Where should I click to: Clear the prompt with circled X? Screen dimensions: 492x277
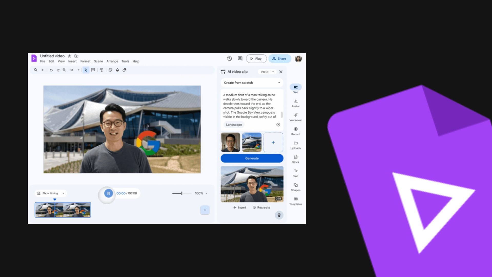coord(278,125)
